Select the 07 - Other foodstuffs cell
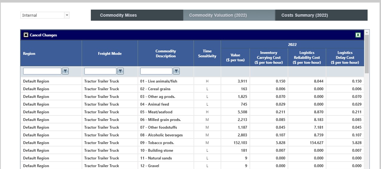 click(166, 127)
